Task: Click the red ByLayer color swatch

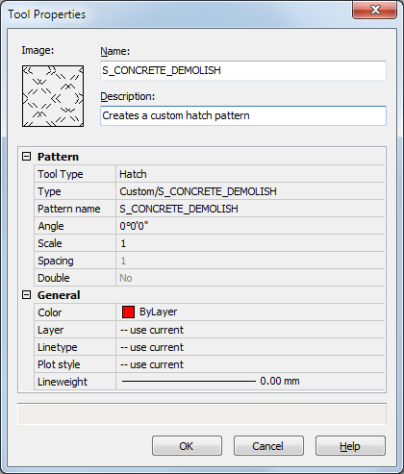Action: [128, 312]
